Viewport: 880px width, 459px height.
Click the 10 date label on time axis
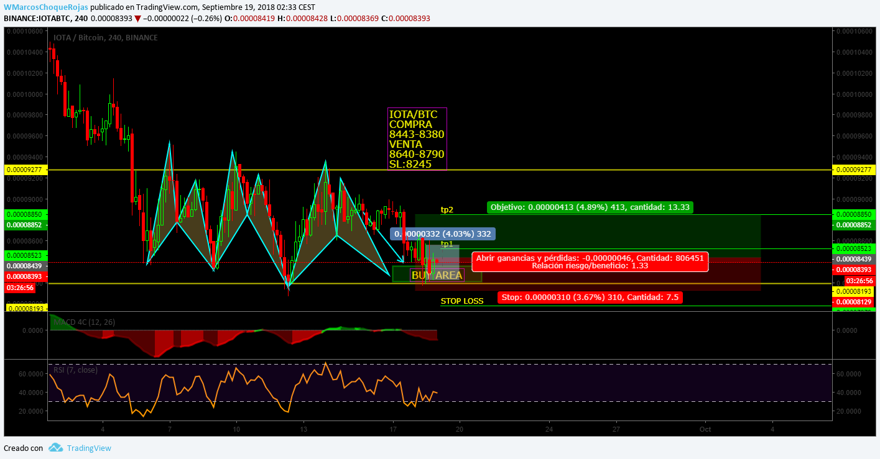click(x=236, y=429)
